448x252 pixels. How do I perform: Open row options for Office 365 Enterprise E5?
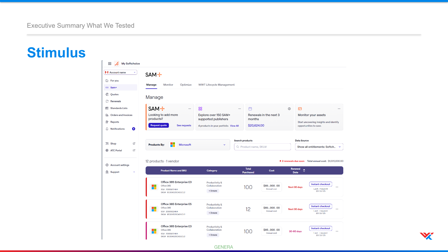[x=337, y=209]
